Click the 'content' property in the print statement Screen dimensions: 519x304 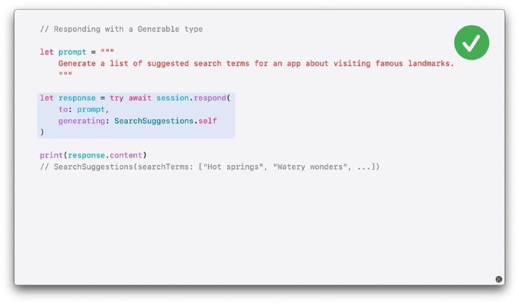pyautogui.click(x=126, y=156)
